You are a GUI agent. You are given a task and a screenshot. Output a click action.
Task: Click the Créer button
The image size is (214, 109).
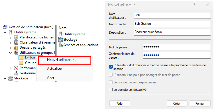177,104
